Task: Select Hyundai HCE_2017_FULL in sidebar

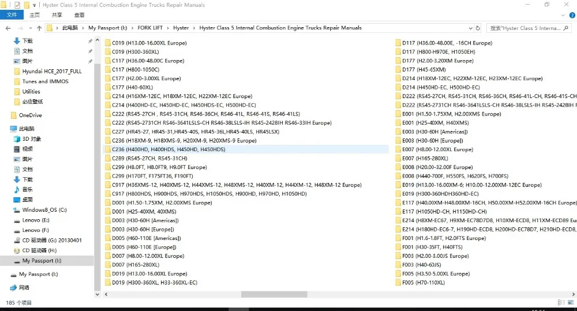Action: coord(51,71)
